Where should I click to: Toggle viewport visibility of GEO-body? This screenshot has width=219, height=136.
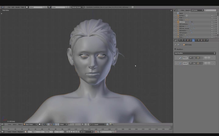[212, 22]
